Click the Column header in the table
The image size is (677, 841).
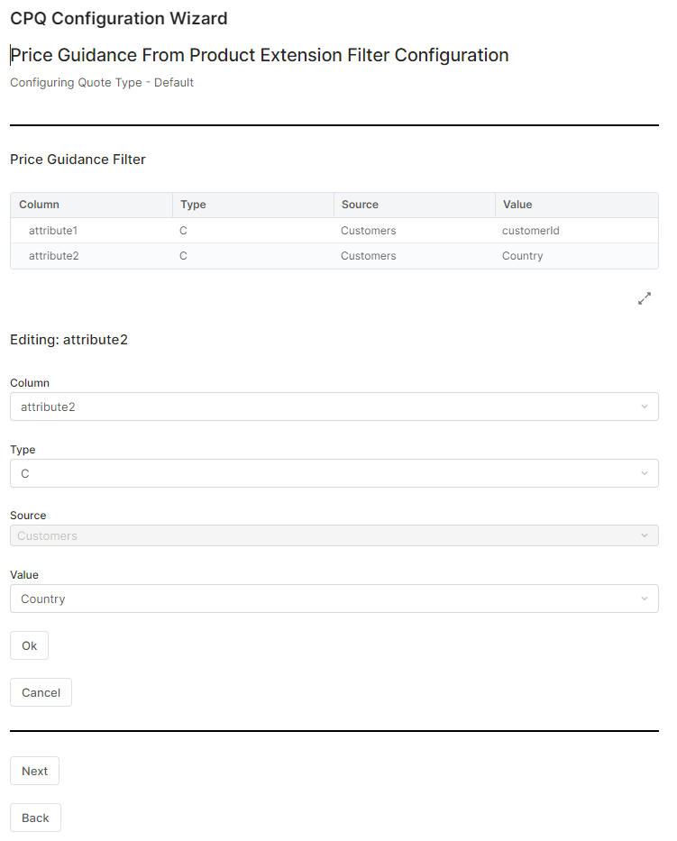39,205
